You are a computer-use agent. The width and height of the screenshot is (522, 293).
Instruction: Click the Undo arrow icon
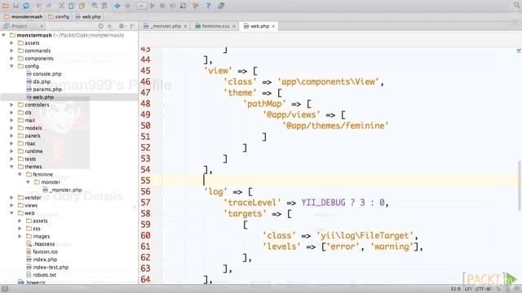(39, 6)
